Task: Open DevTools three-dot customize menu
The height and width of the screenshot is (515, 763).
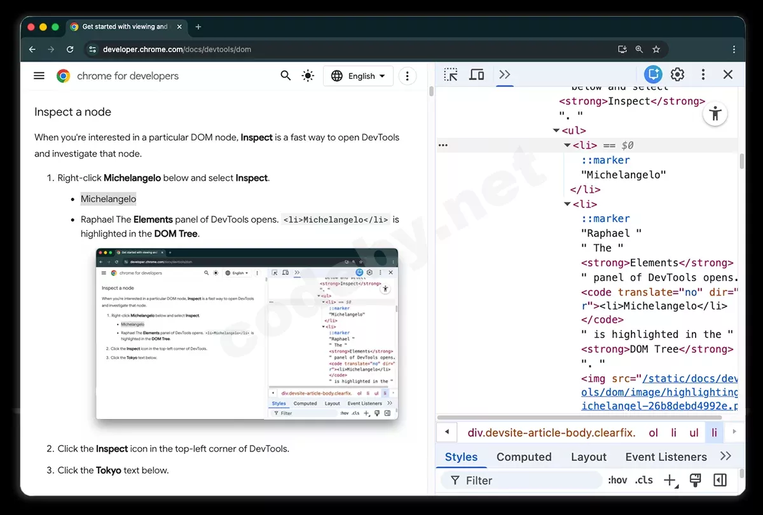Action: pos(703,74)
